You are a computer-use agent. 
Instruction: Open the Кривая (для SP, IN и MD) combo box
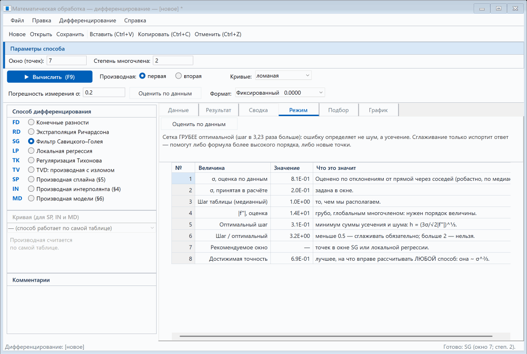pos(82,228)
